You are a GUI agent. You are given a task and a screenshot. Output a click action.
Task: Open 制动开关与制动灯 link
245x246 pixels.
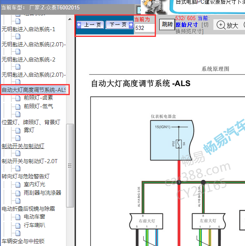pos(23,146)
